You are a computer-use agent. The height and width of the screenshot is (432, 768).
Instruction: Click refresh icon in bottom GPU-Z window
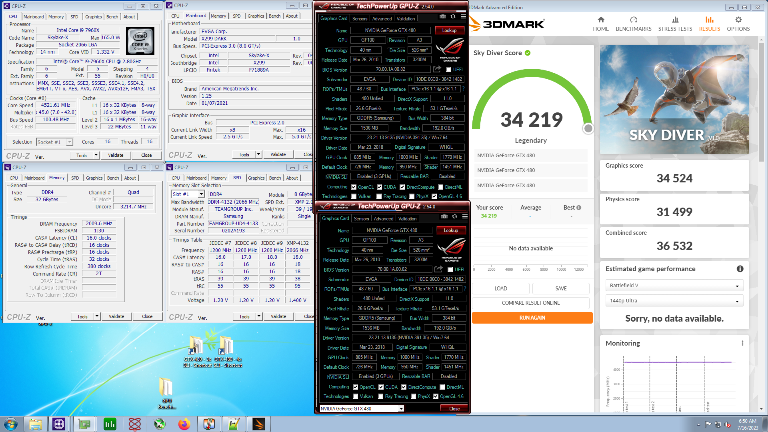point(454,216)
